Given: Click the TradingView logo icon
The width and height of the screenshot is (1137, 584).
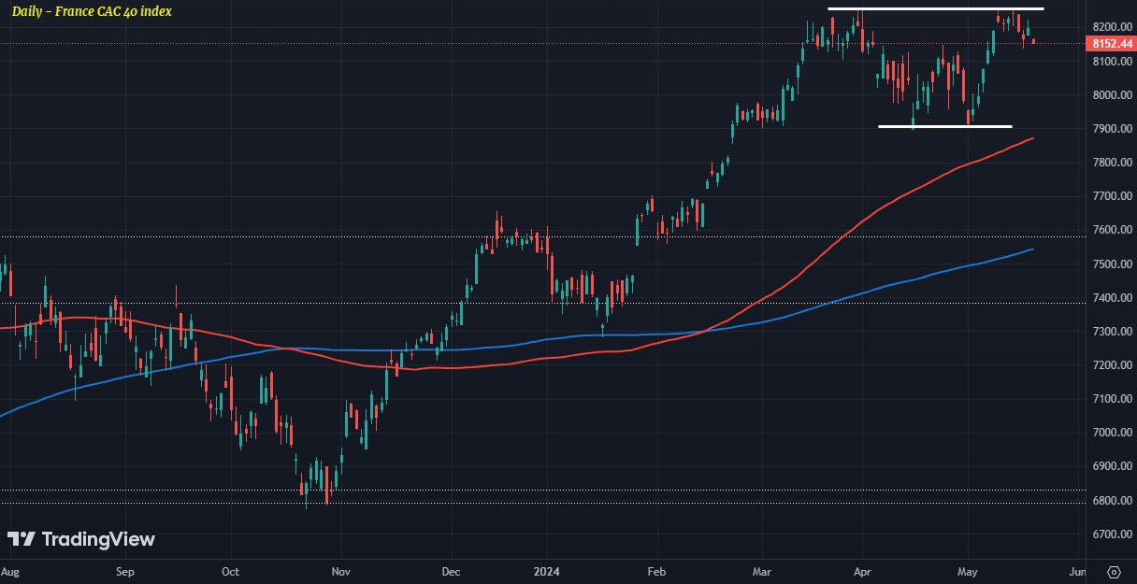Looking at the screenshot, I should 22,539.
